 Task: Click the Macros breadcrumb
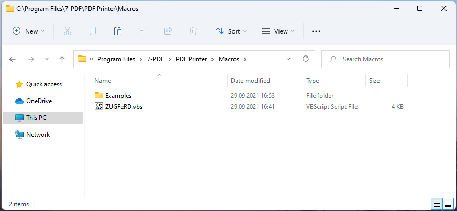[229, 59]
